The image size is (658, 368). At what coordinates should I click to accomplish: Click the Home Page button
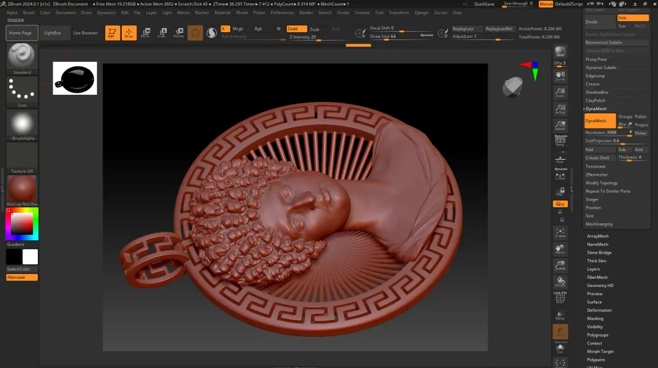tap(22, 33)
